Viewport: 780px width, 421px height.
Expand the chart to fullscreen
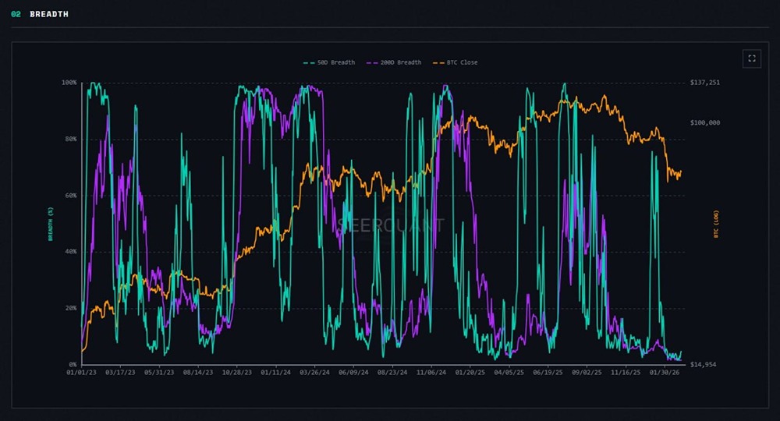pos(752,58)
